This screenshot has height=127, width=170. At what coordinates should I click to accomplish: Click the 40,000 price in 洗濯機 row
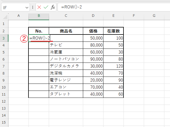[93, 73]
